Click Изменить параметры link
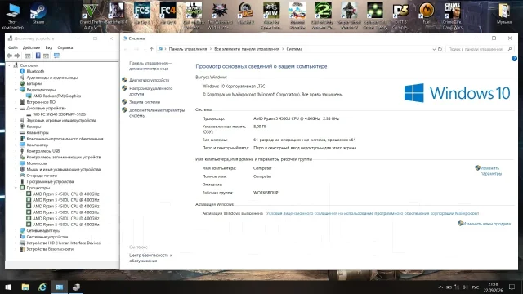523x294 pixels. [490, 171]
